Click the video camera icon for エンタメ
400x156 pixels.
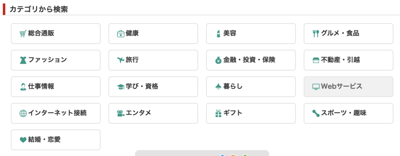[x=121, y=113]
